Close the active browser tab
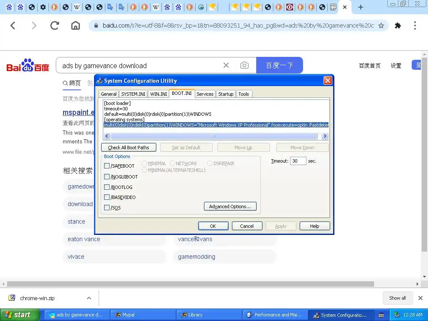Image resolution: width=428 pixels, height=321 pixels. [x=345, y=8]
